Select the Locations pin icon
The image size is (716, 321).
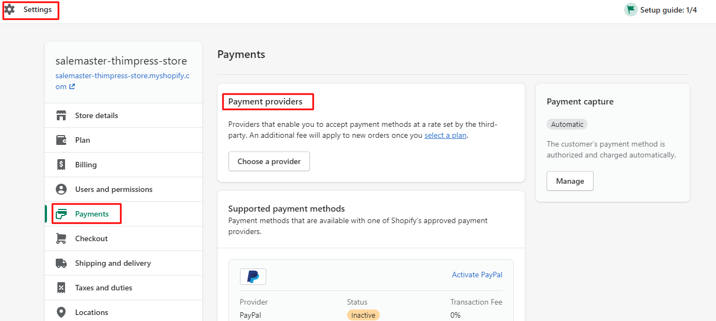point(62,312)
